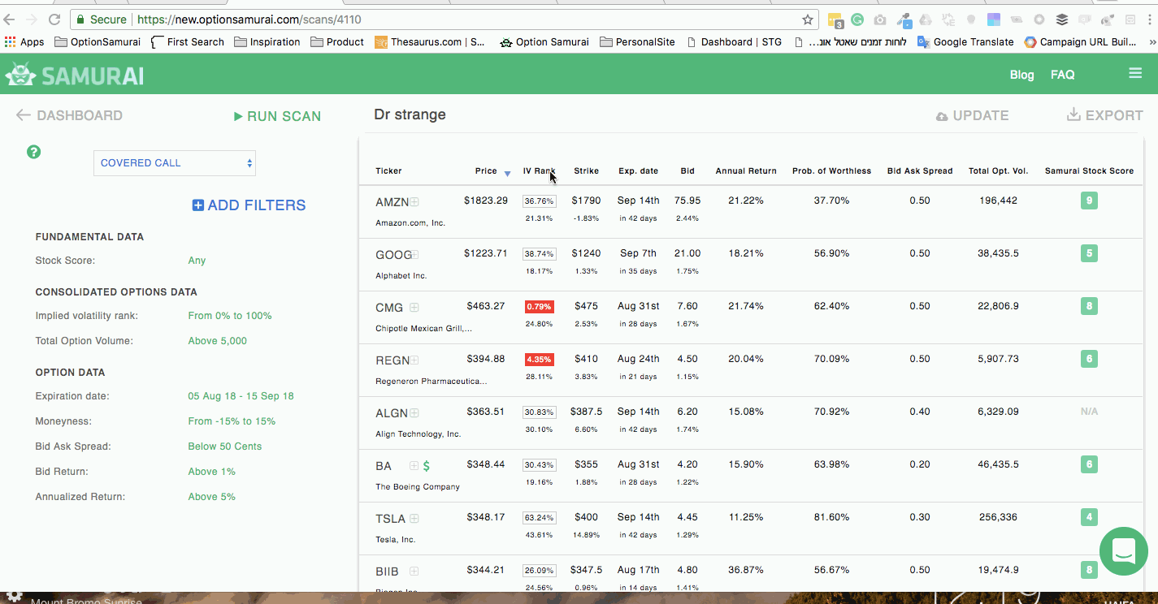Open the Covered Call strategy dropdown
The width and height of the screenshot is (1158, 604).
pos(175,163)
